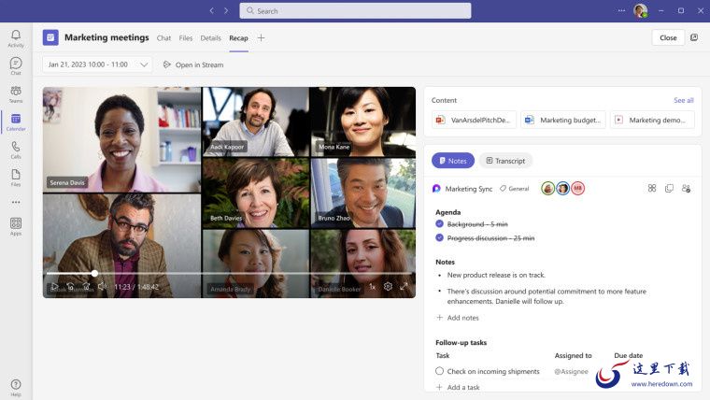710x400 pixels.
Task: Change the 1x playback speed
Action: (372, 286)
